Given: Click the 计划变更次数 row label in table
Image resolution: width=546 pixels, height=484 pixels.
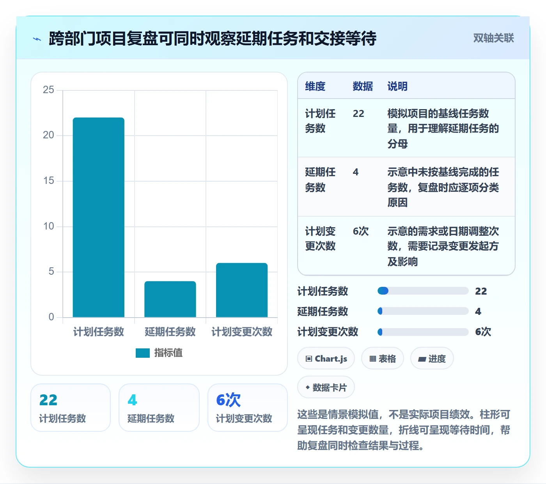Looking at the screenshot, I should point(320,238).
